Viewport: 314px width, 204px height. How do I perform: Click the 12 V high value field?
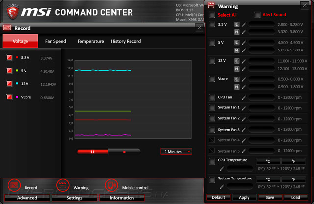tap(262, 69)
